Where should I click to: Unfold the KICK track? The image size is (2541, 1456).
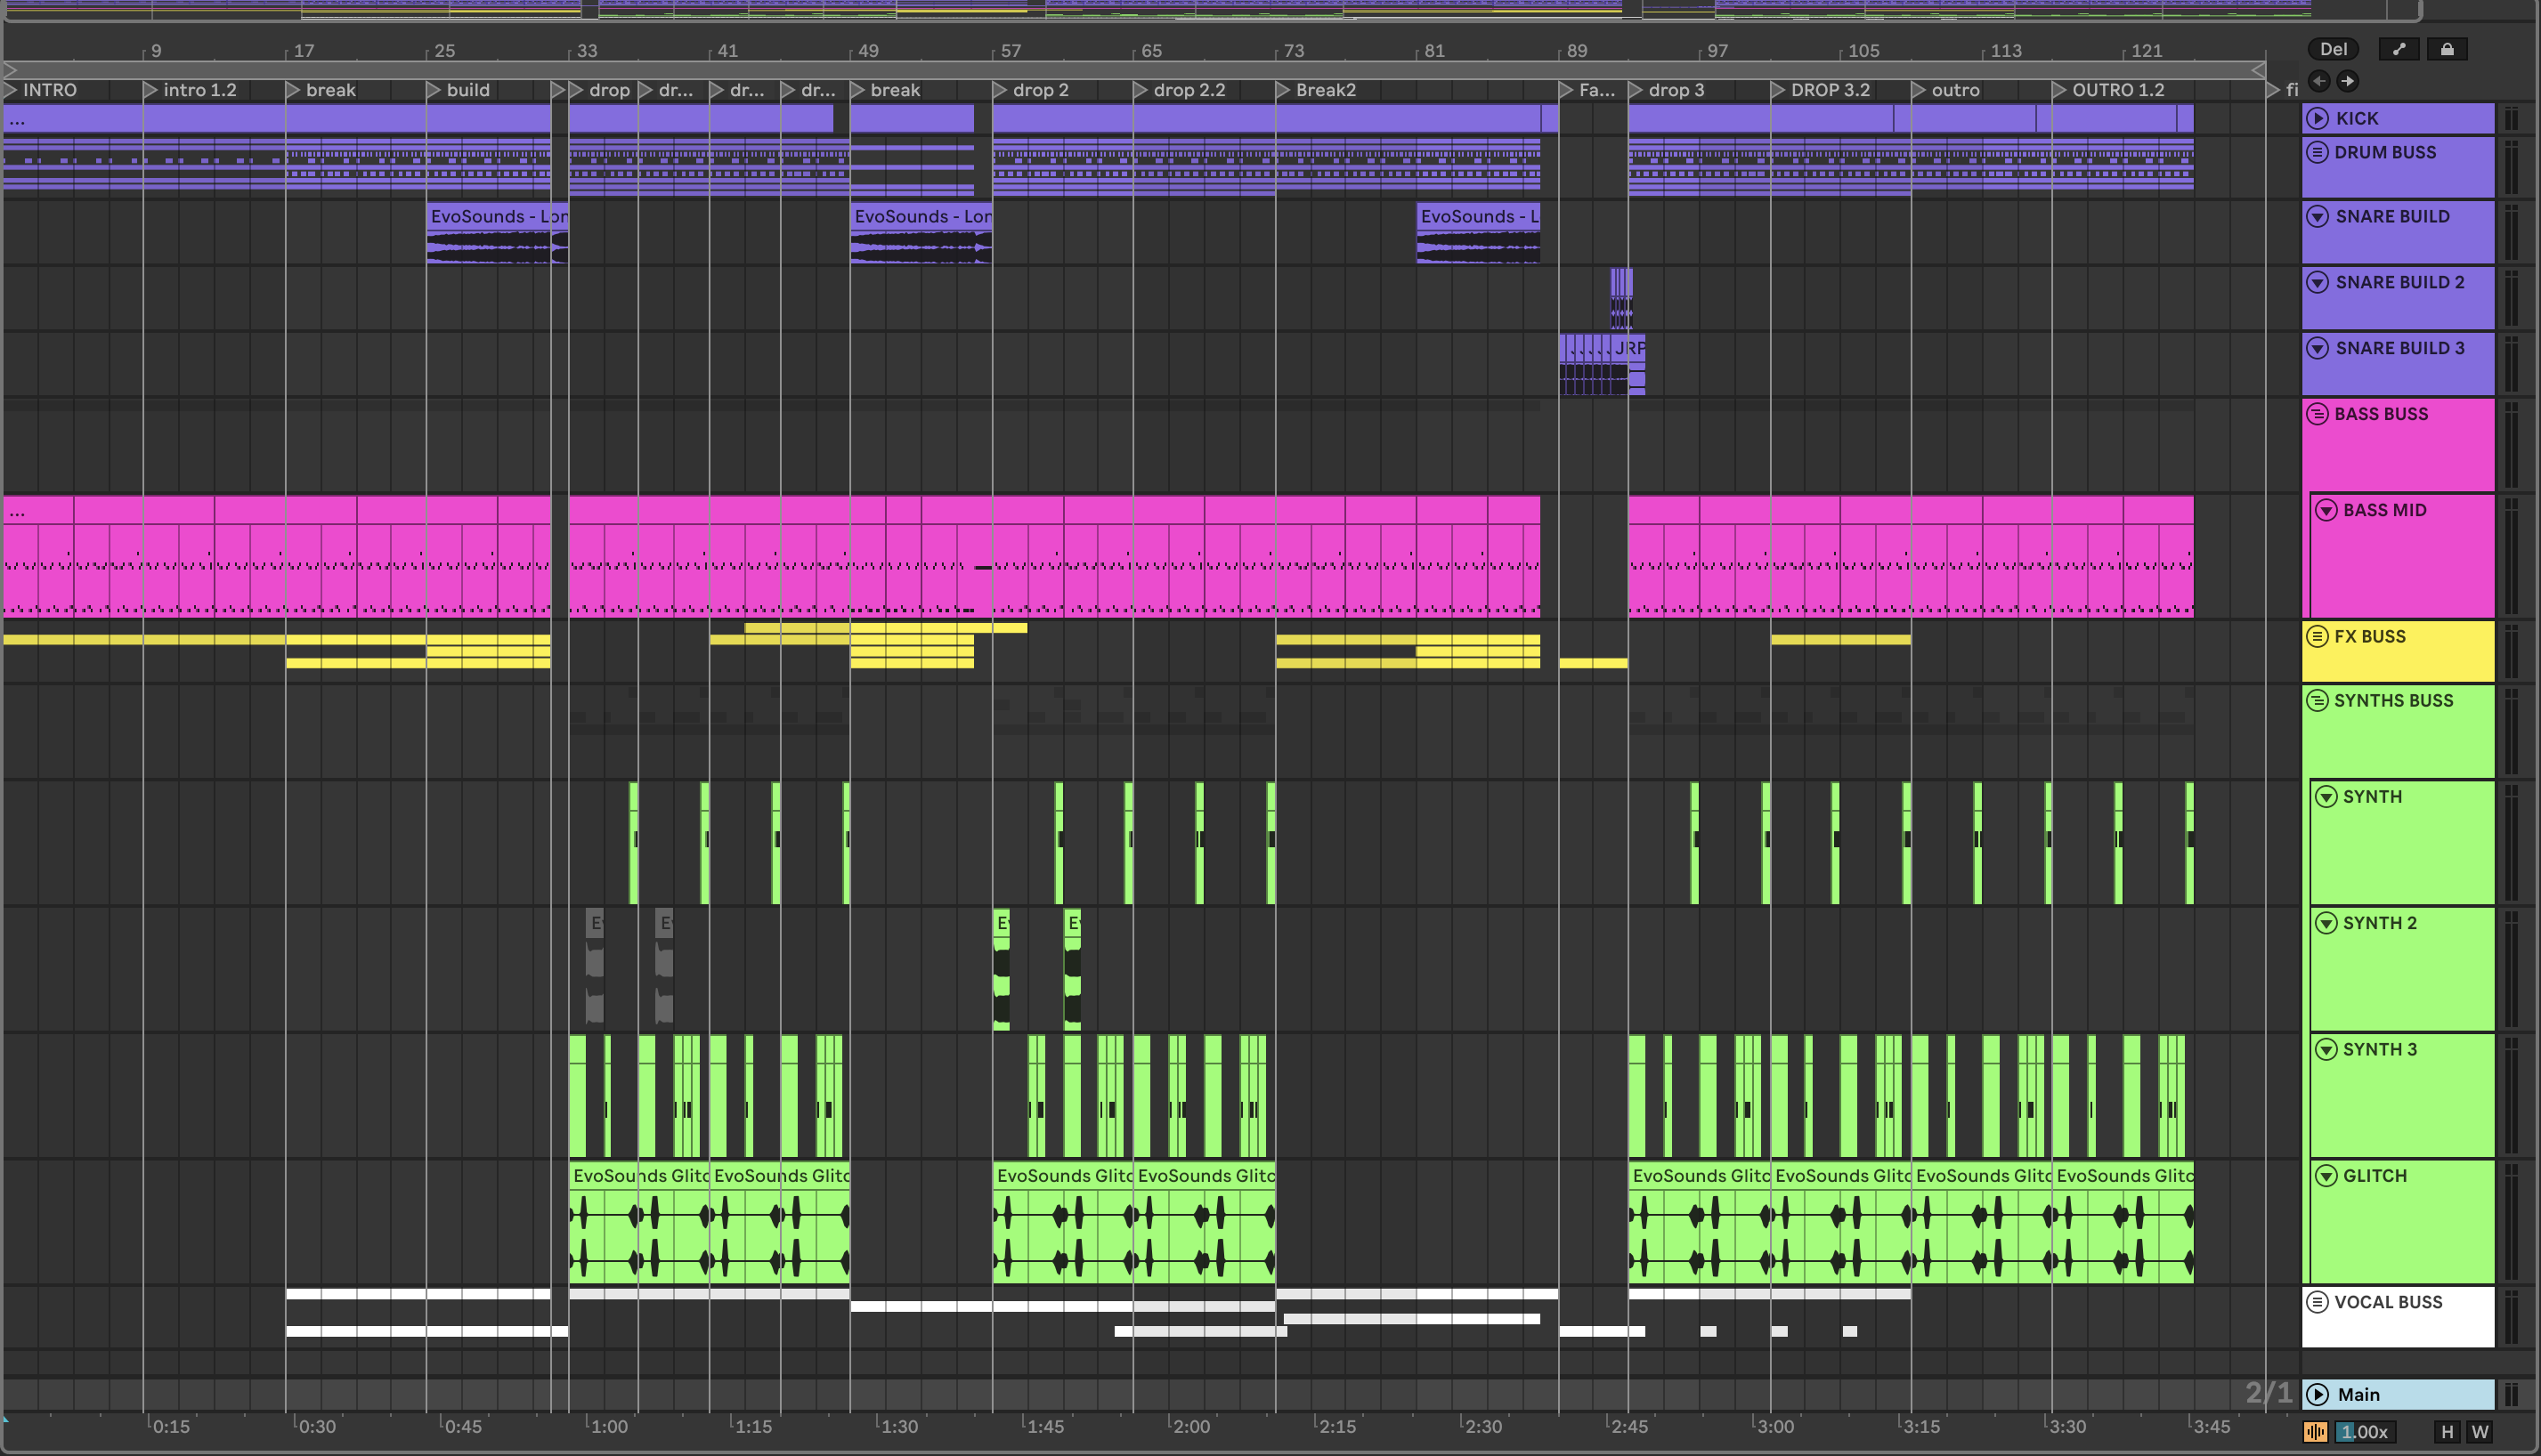point(2317,118)
